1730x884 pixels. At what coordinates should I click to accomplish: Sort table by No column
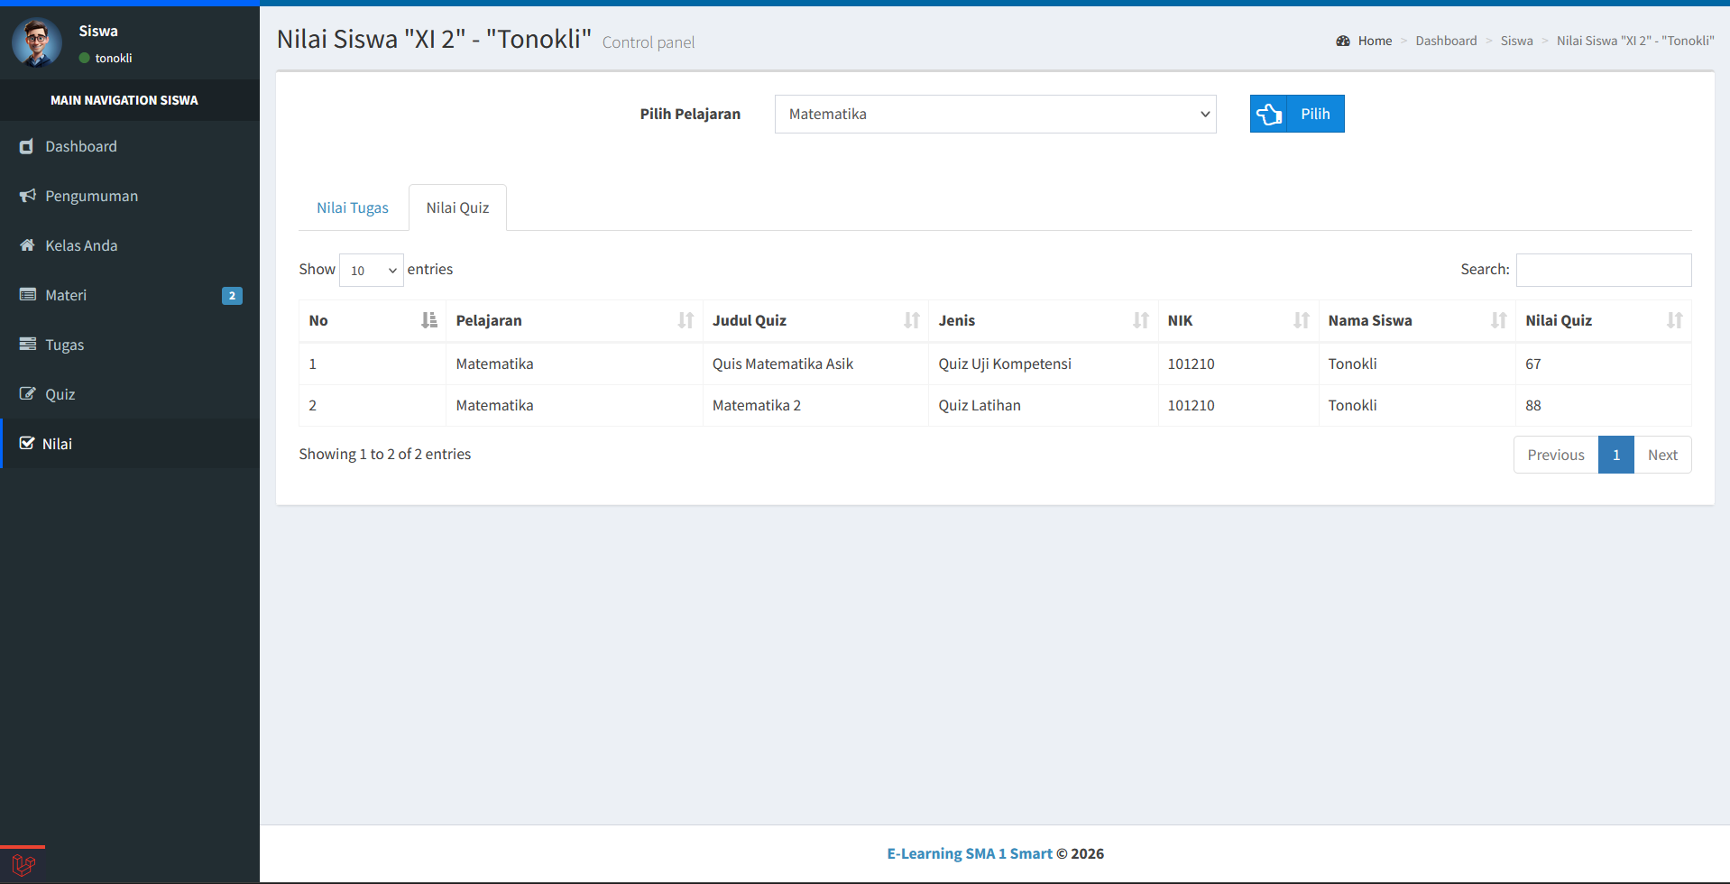click(x=373, y=320)
